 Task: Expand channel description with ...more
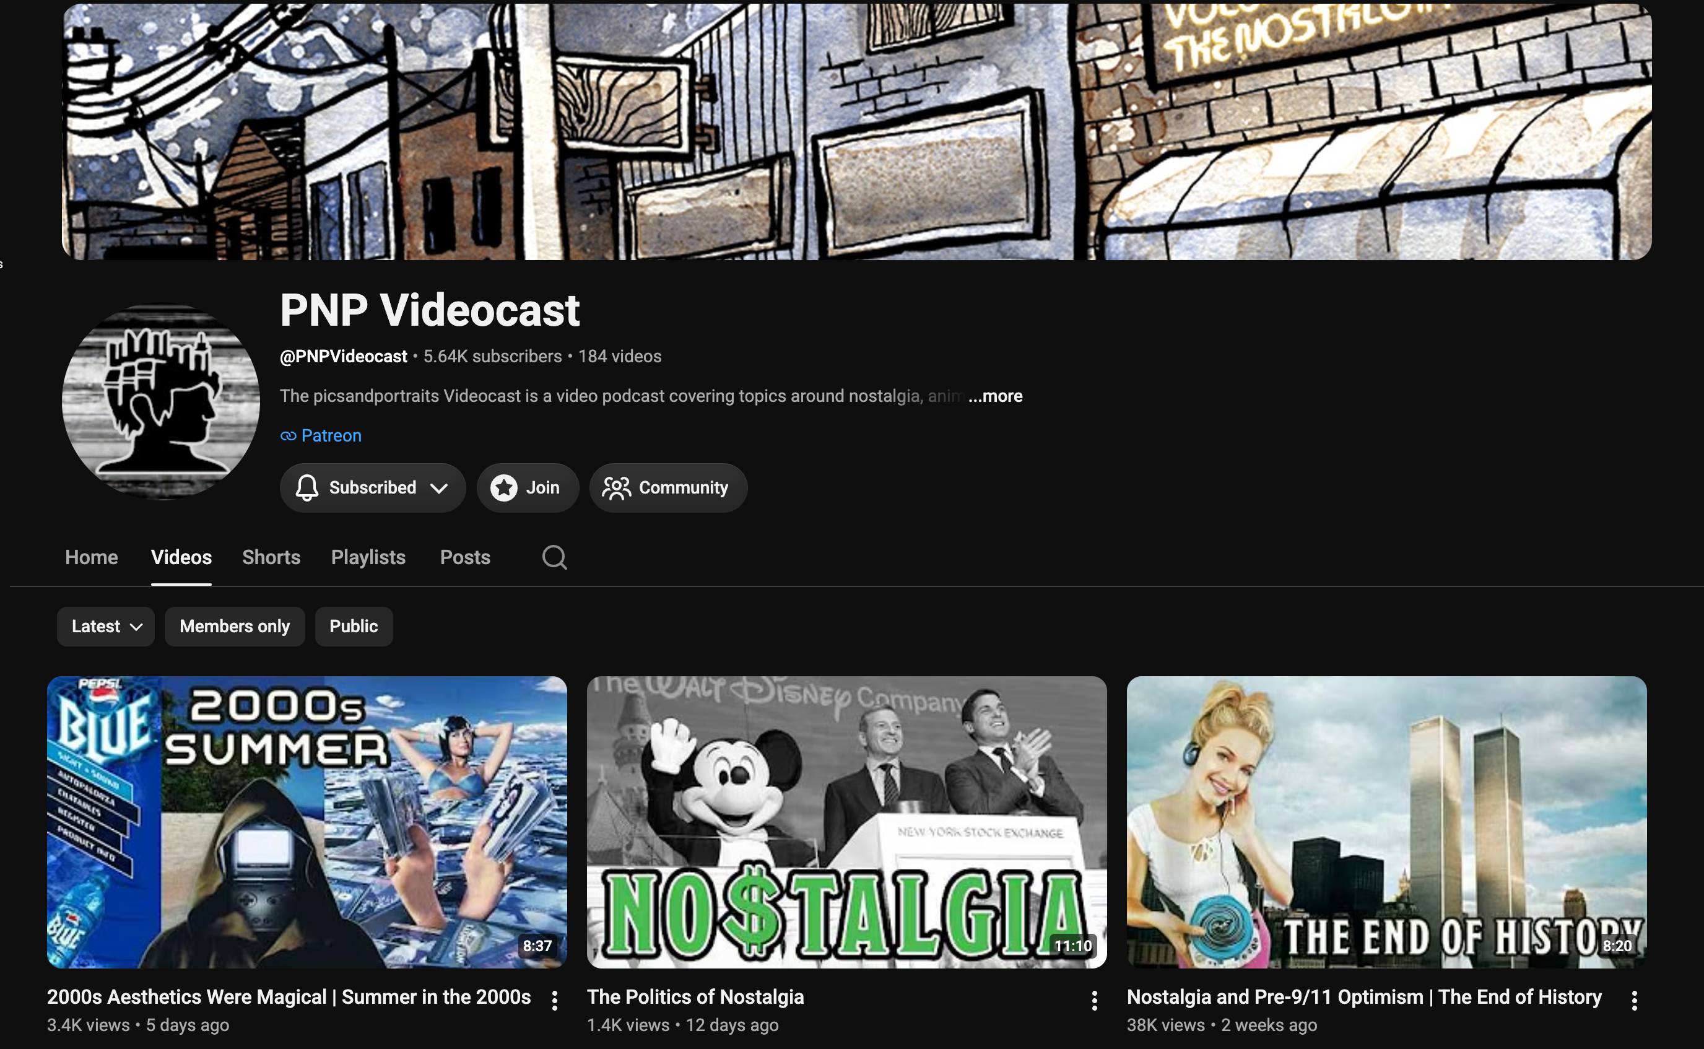pos(995,396)
